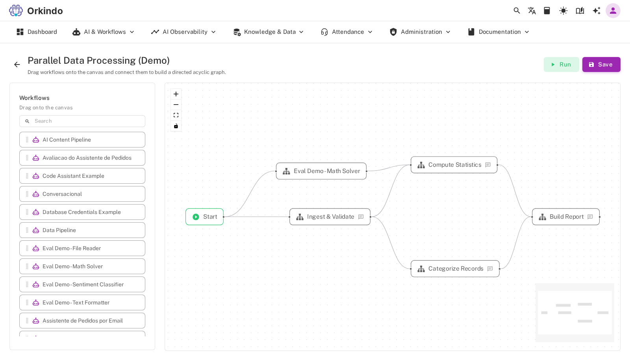Expand the Attendance menu

(346, 32)
